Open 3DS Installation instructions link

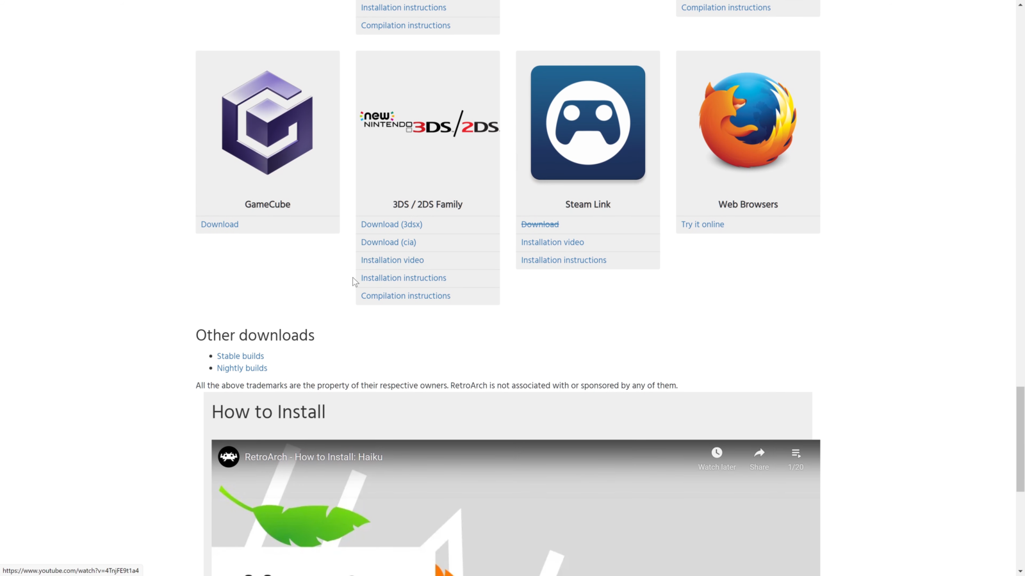[404, 278]
